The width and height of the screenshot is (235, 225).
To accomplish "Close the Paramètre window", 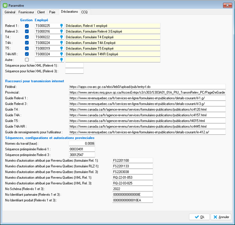I will 227,6.
